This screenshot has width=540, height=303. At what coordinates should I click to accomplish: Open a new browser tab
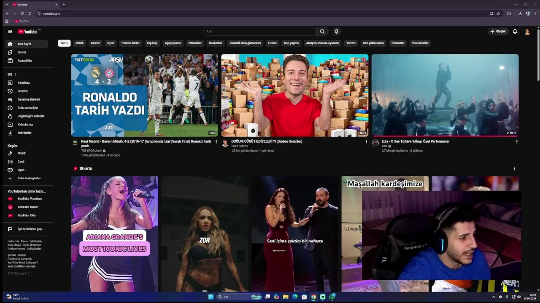[64, 4]
